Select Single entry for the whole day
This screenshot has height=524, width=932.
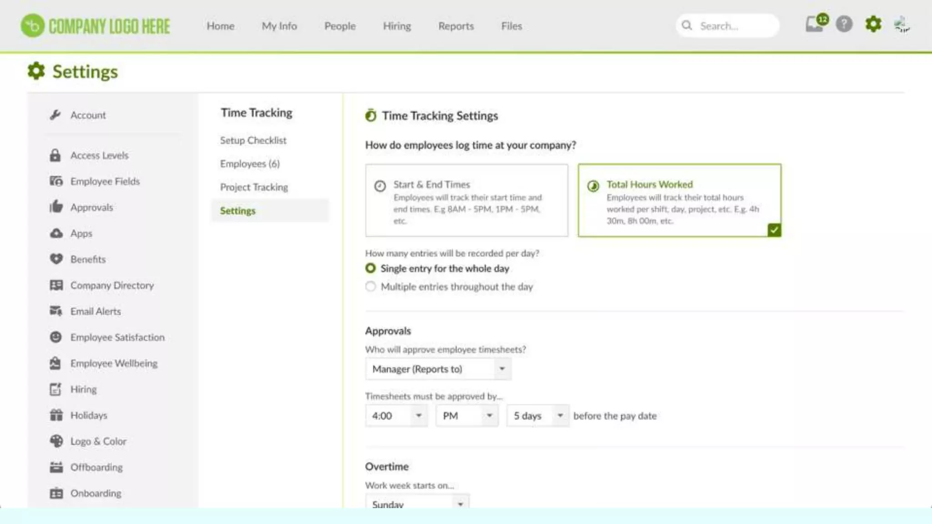371,268
